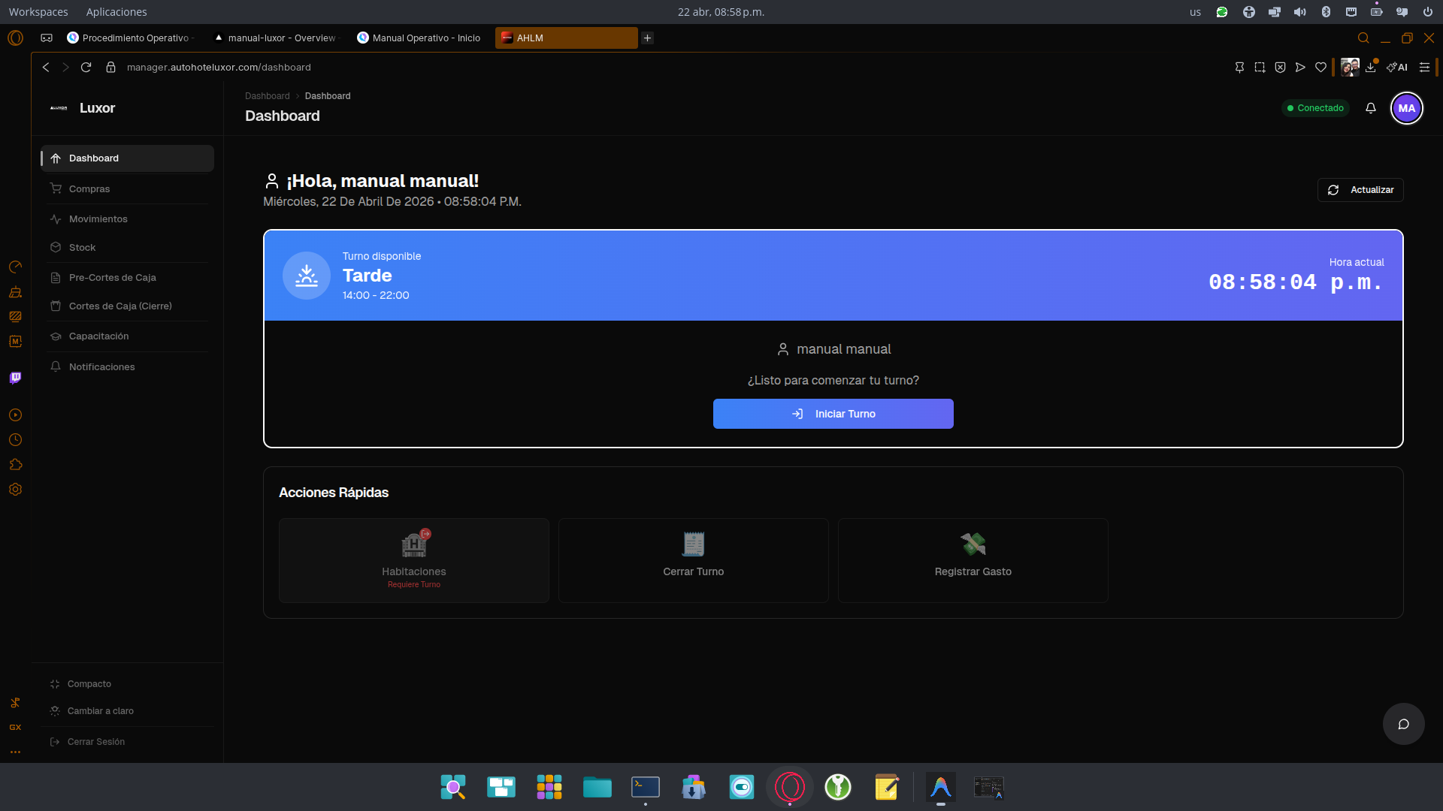Open Extensions cube in Opera sidebar

click(x=15, y=464)
